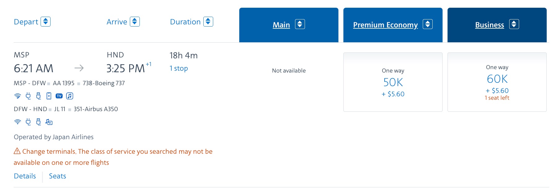
Task: Select the Premium Economy column header
Action: [385, 25]
